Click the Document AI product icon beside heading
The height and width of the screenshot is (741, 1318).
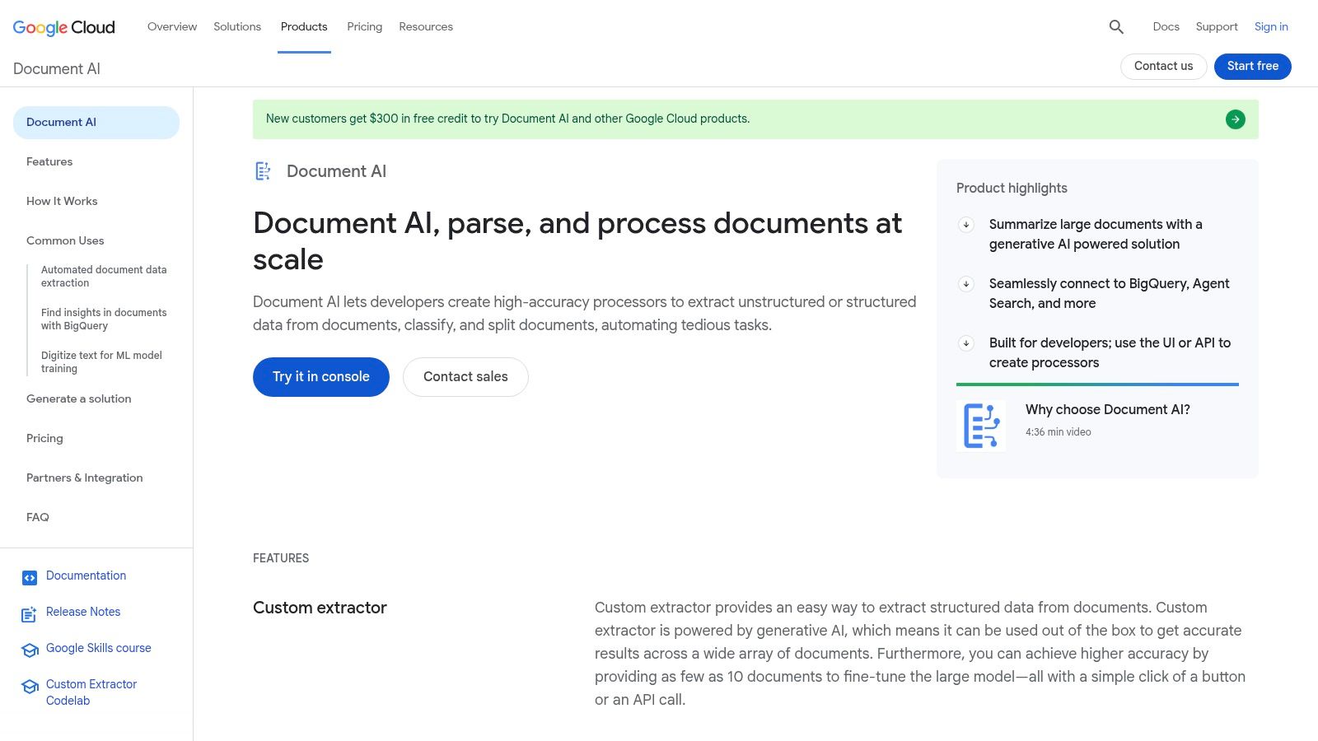click(x=263, y=171)
